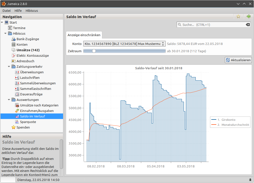
Task: Click the 'Saldo: 5878,44 EUR vom 22.05.2018' text
Action: click(195, 44)
